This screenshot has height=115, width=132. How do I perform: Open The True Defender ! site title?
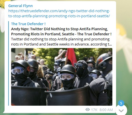[x=28, y=24]
